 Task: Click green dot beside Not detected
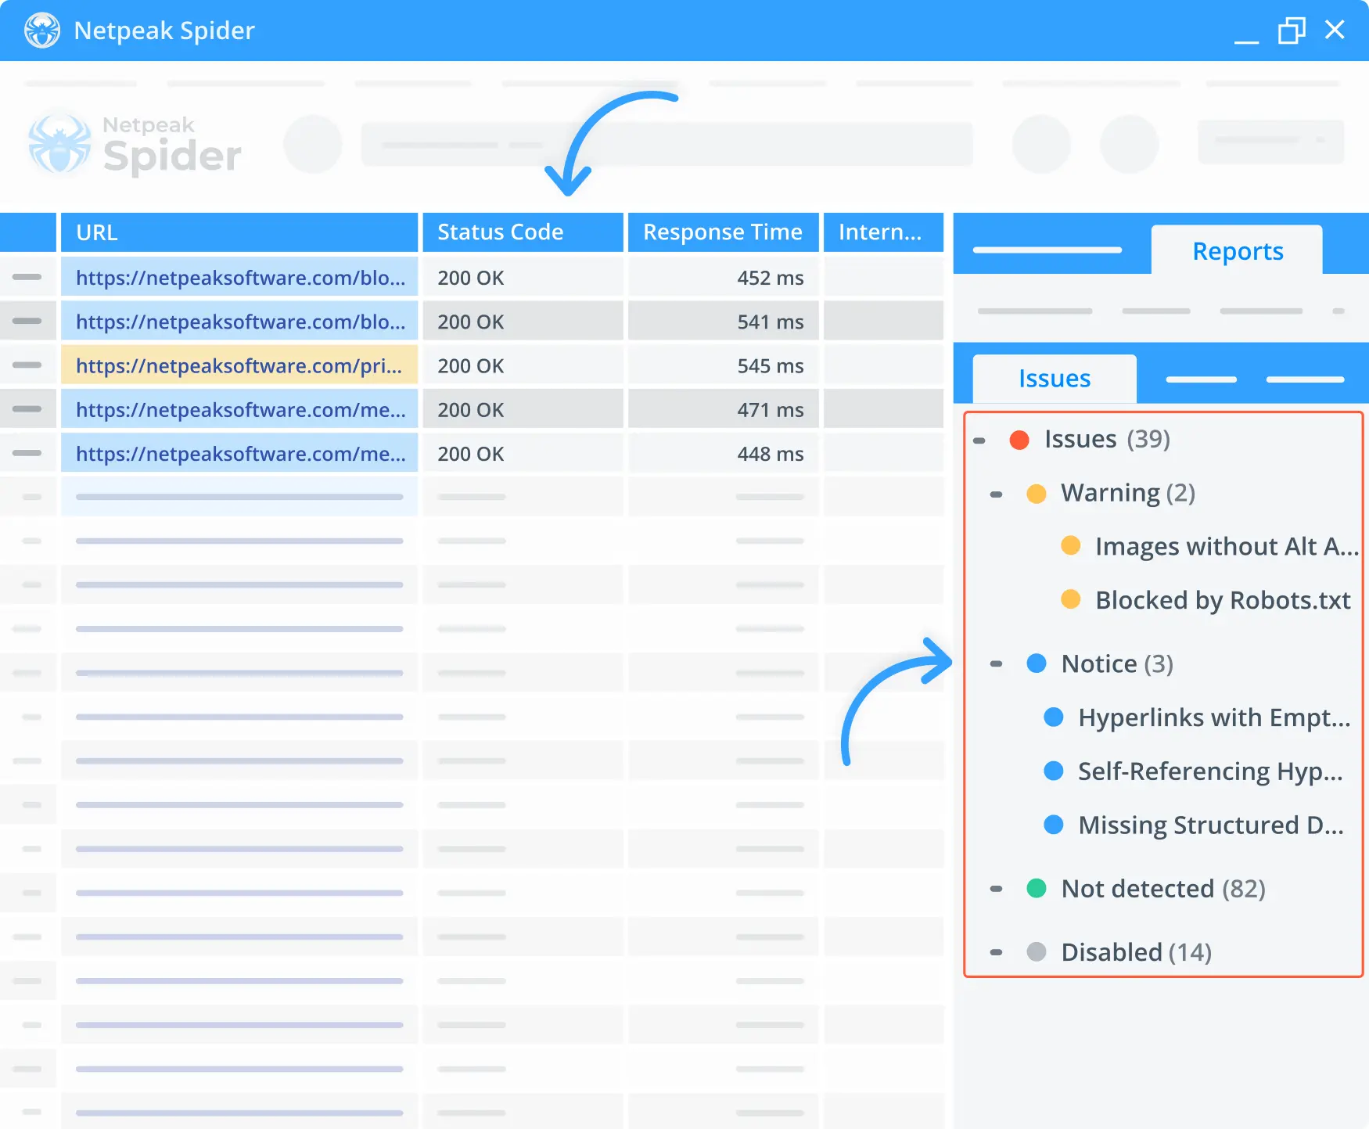click(1037, 888)
